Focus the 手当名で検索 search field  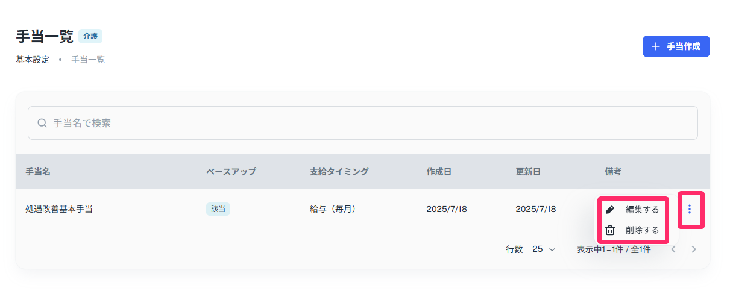click(x=363, y=123)
